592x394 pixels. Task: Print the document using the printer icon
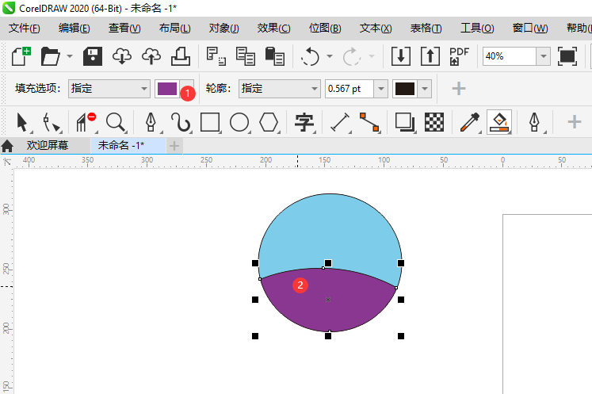click(x=181, y=56)
